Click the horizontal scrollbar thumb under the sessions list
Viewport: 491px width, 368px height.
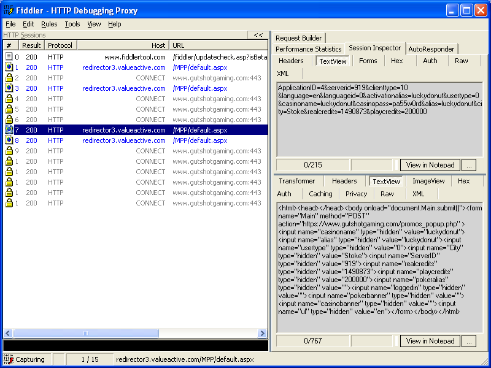click(86, 334)
